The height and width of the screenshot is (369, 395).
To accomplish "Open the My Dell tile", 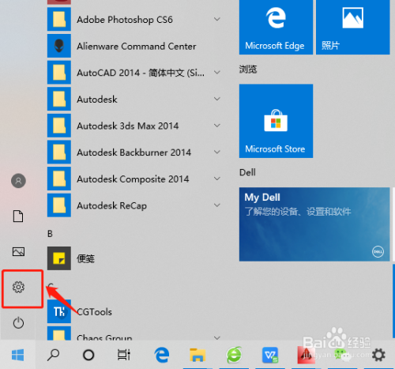I will tap(314, 224).
